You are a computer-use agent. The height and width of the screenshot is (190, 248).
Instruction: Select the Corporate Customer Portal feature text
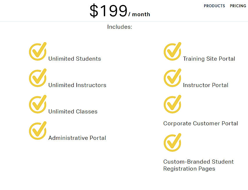click(201, 123)
